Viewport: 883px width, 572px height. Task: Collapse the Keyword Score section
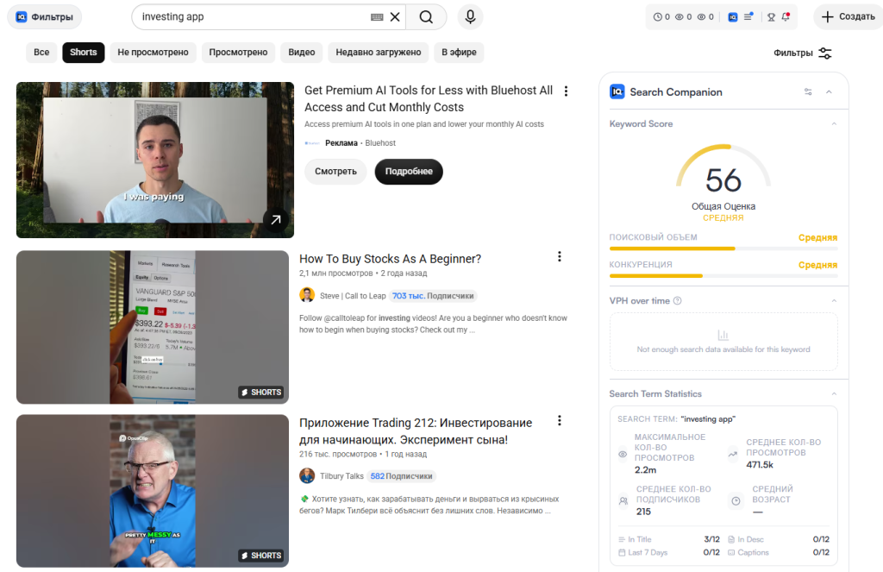click(834, 124)
